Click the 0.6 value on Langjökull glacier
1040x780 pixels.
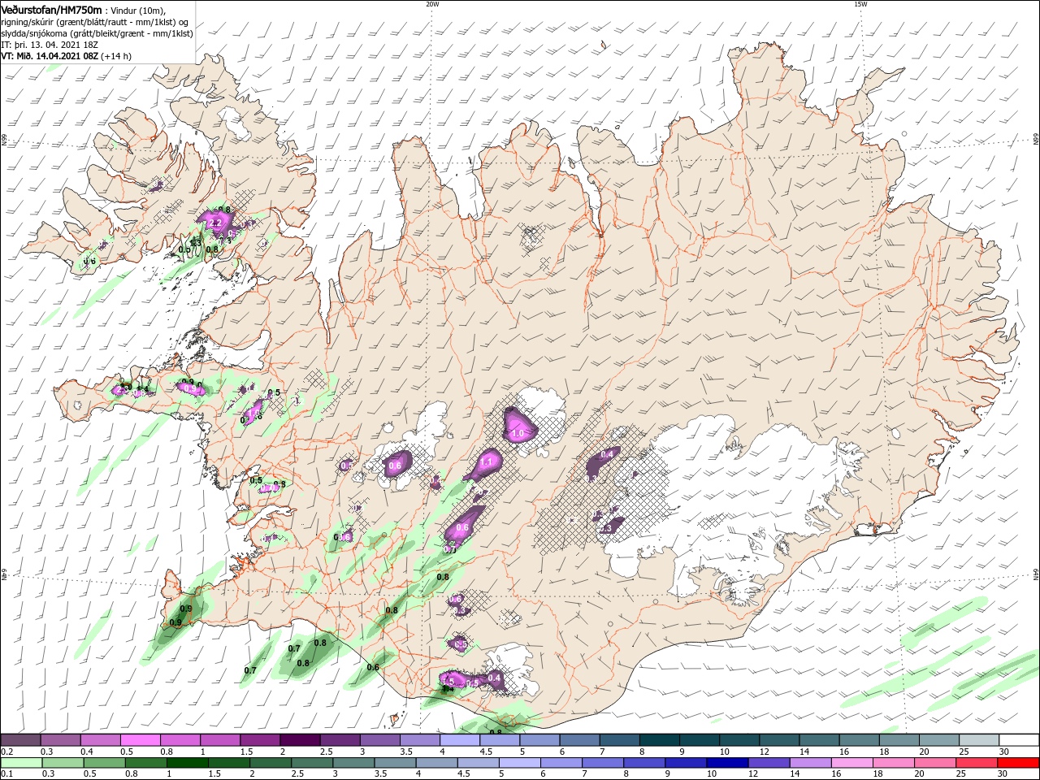(x=396, y=466)
